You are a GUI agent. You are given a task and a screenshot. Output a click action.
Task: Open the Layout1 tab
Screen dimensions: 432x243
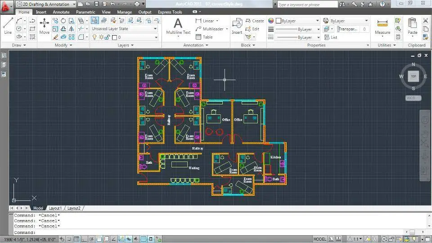[x=55, y=208]
